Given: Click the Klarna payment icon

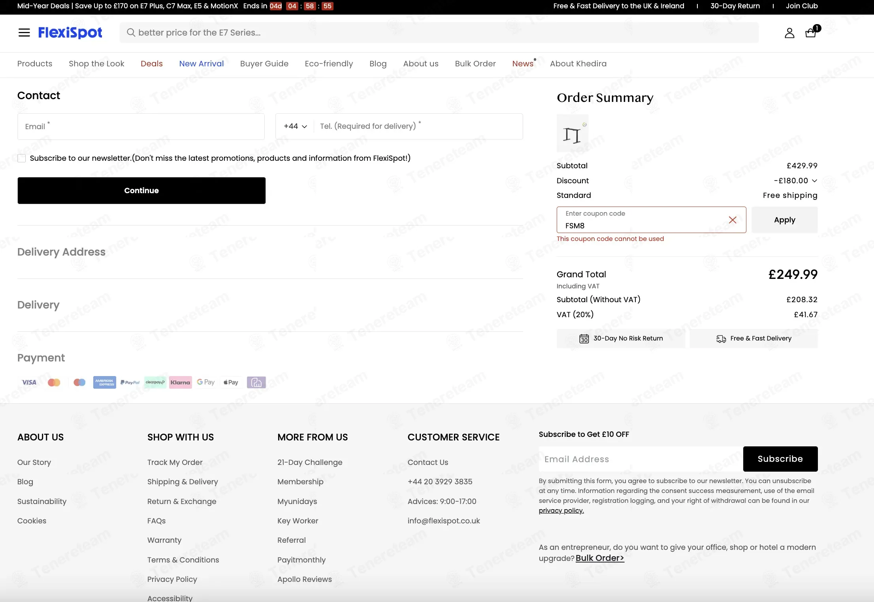Looking at the screenshot, I should 181,382.
